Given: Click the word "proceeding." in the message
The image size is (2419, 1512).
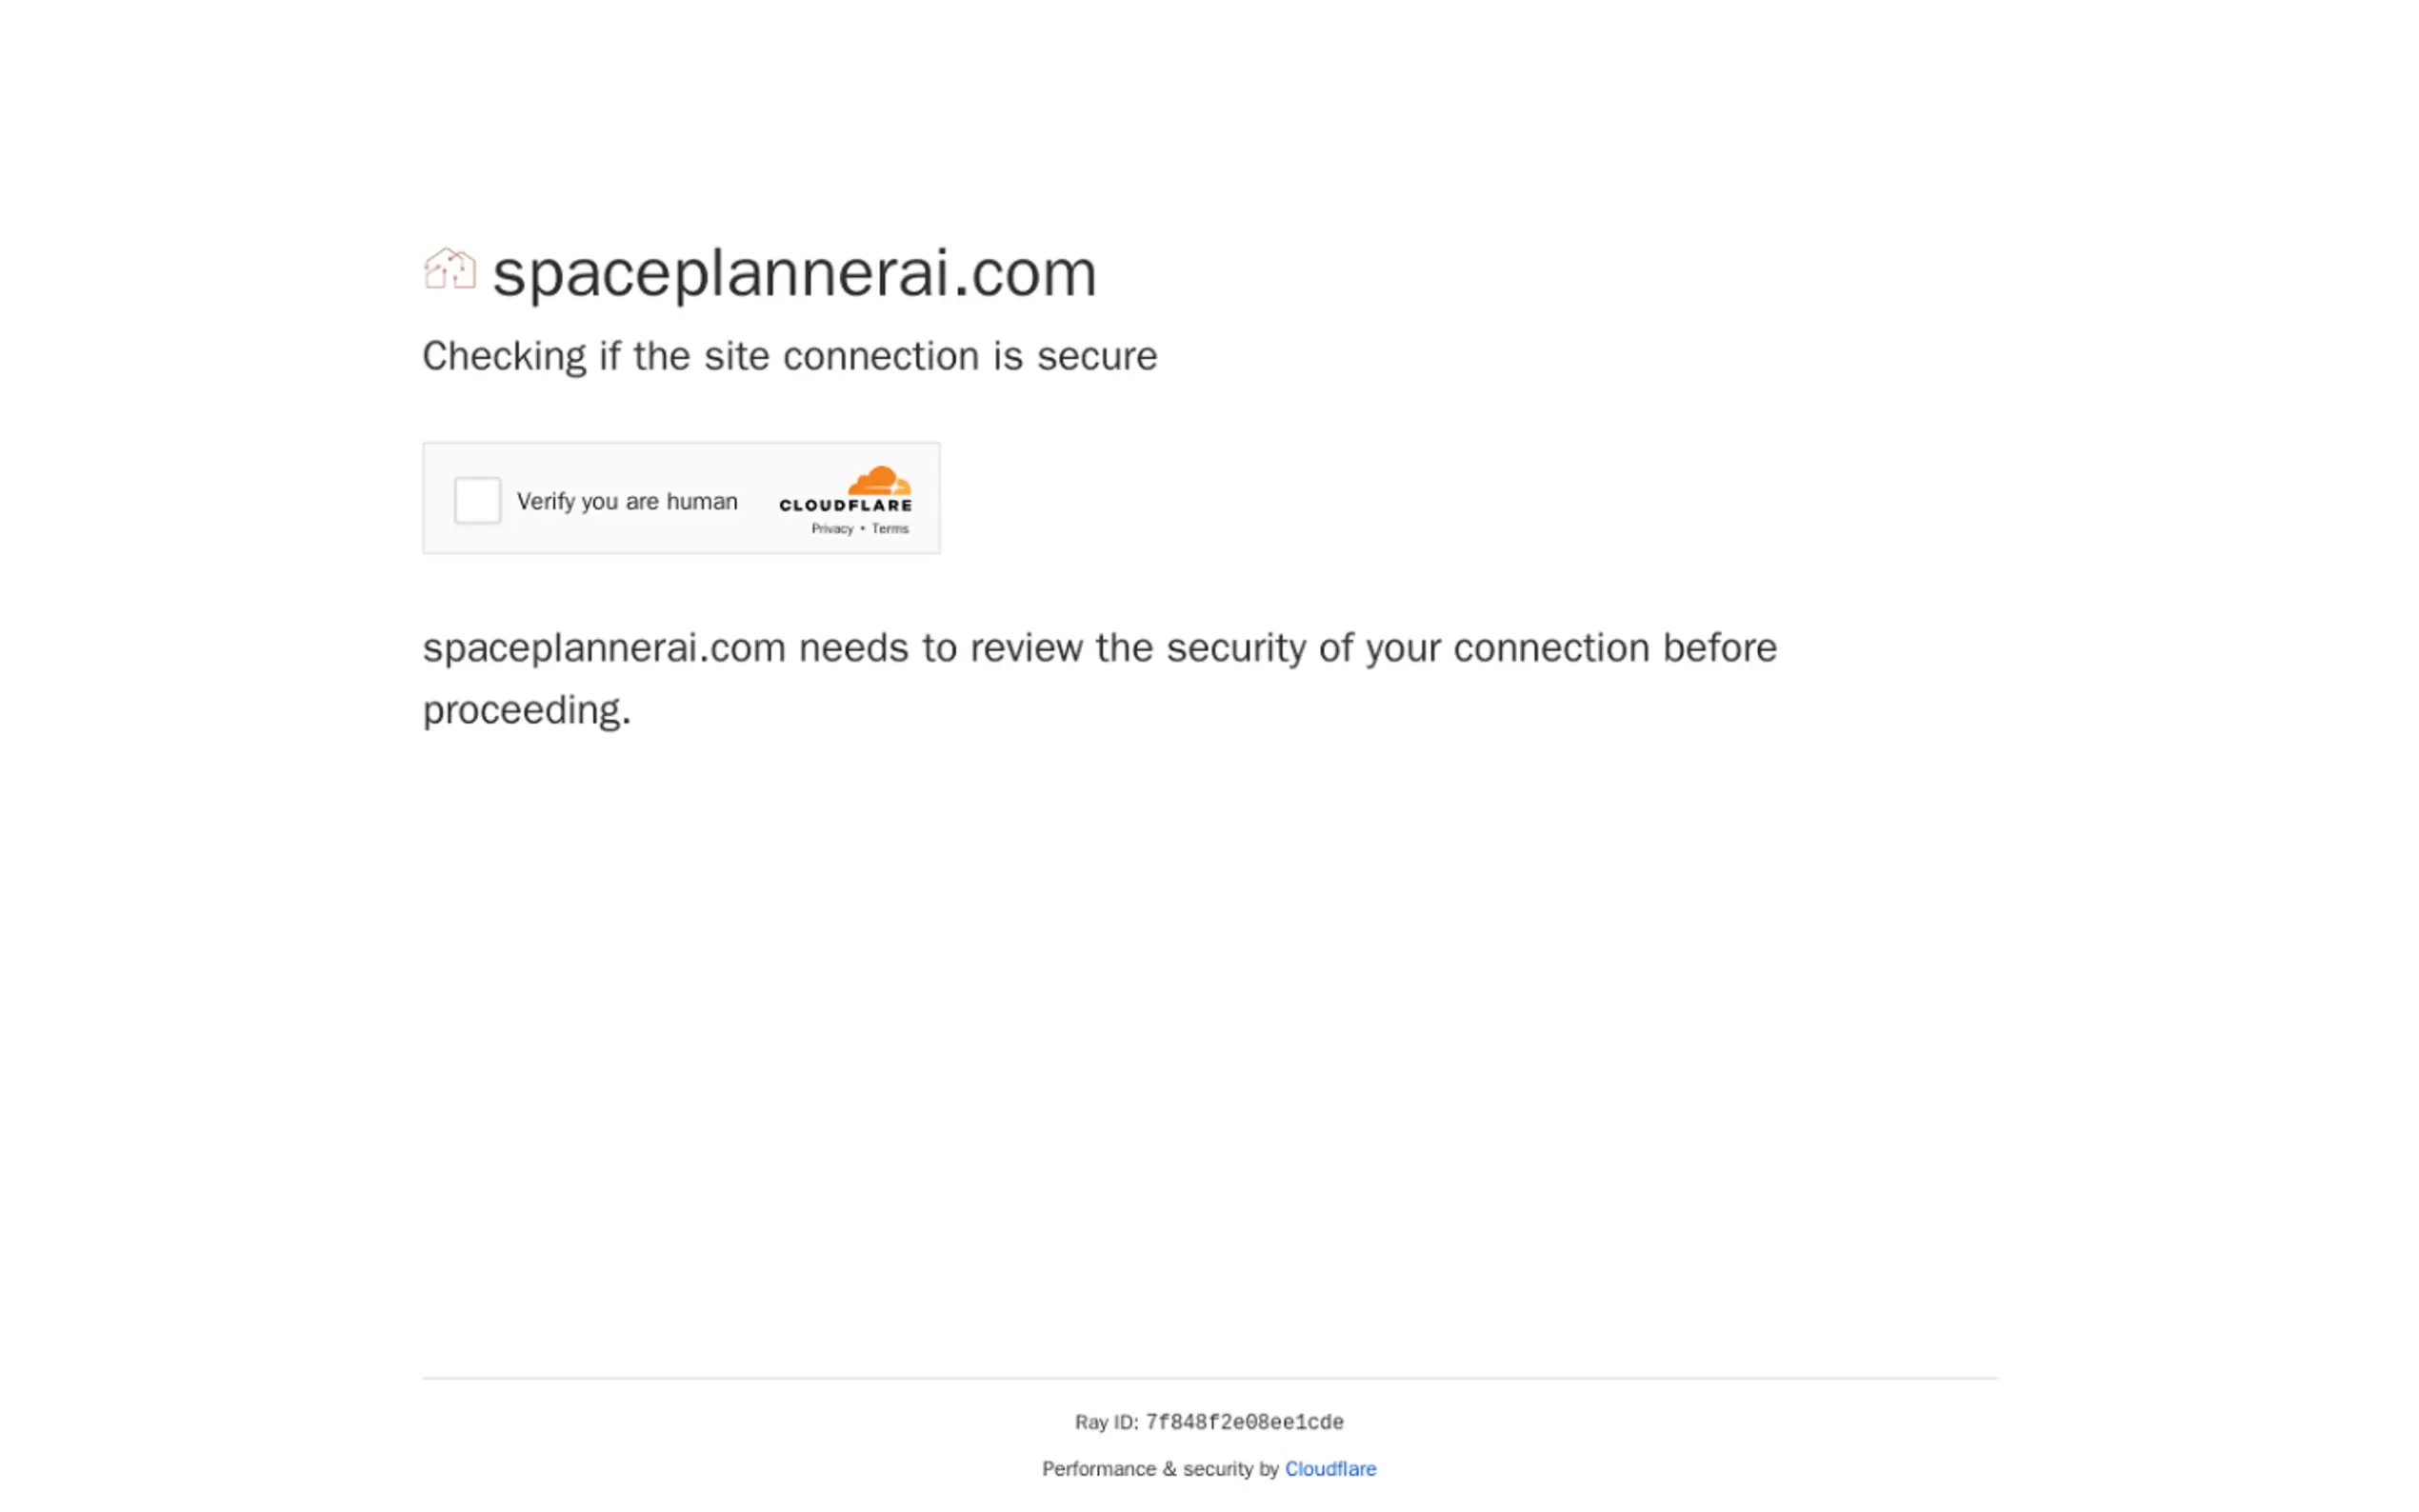Looking at the screenshot, I should click(x=527, y=710).
